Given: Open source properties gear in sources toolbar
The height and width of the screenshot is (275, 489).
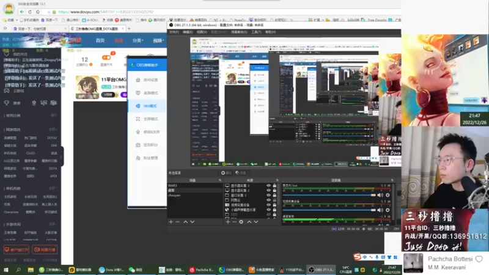Looking at the screenshot, I should click(x=241, y=222).
